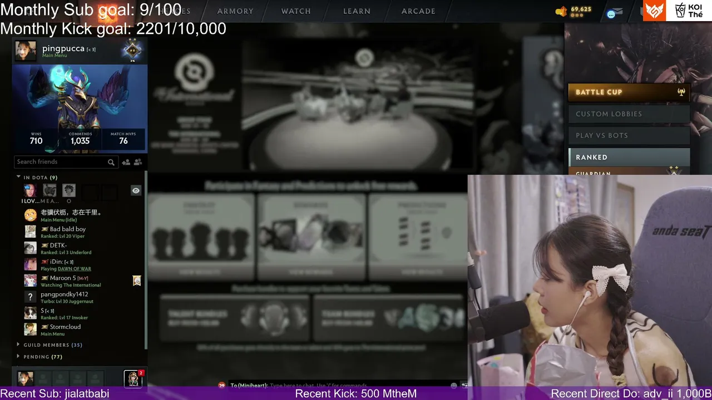This screenshot has height=400, width=712.
Task: Click the Stormcloud friend avatar
Action: (30, 329)
